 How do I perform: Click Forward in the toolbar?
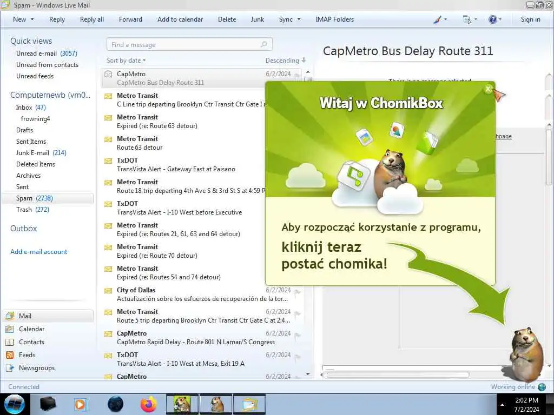[130, 19]
